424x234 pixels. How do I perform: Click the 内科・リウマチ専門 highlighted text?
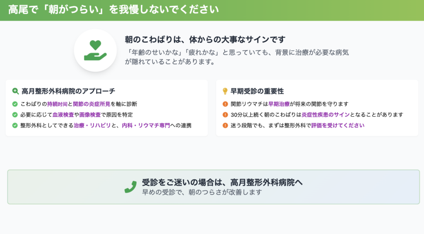[146, 125]
